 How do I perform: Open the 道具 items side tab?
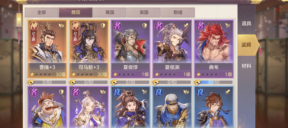[246, 23]
